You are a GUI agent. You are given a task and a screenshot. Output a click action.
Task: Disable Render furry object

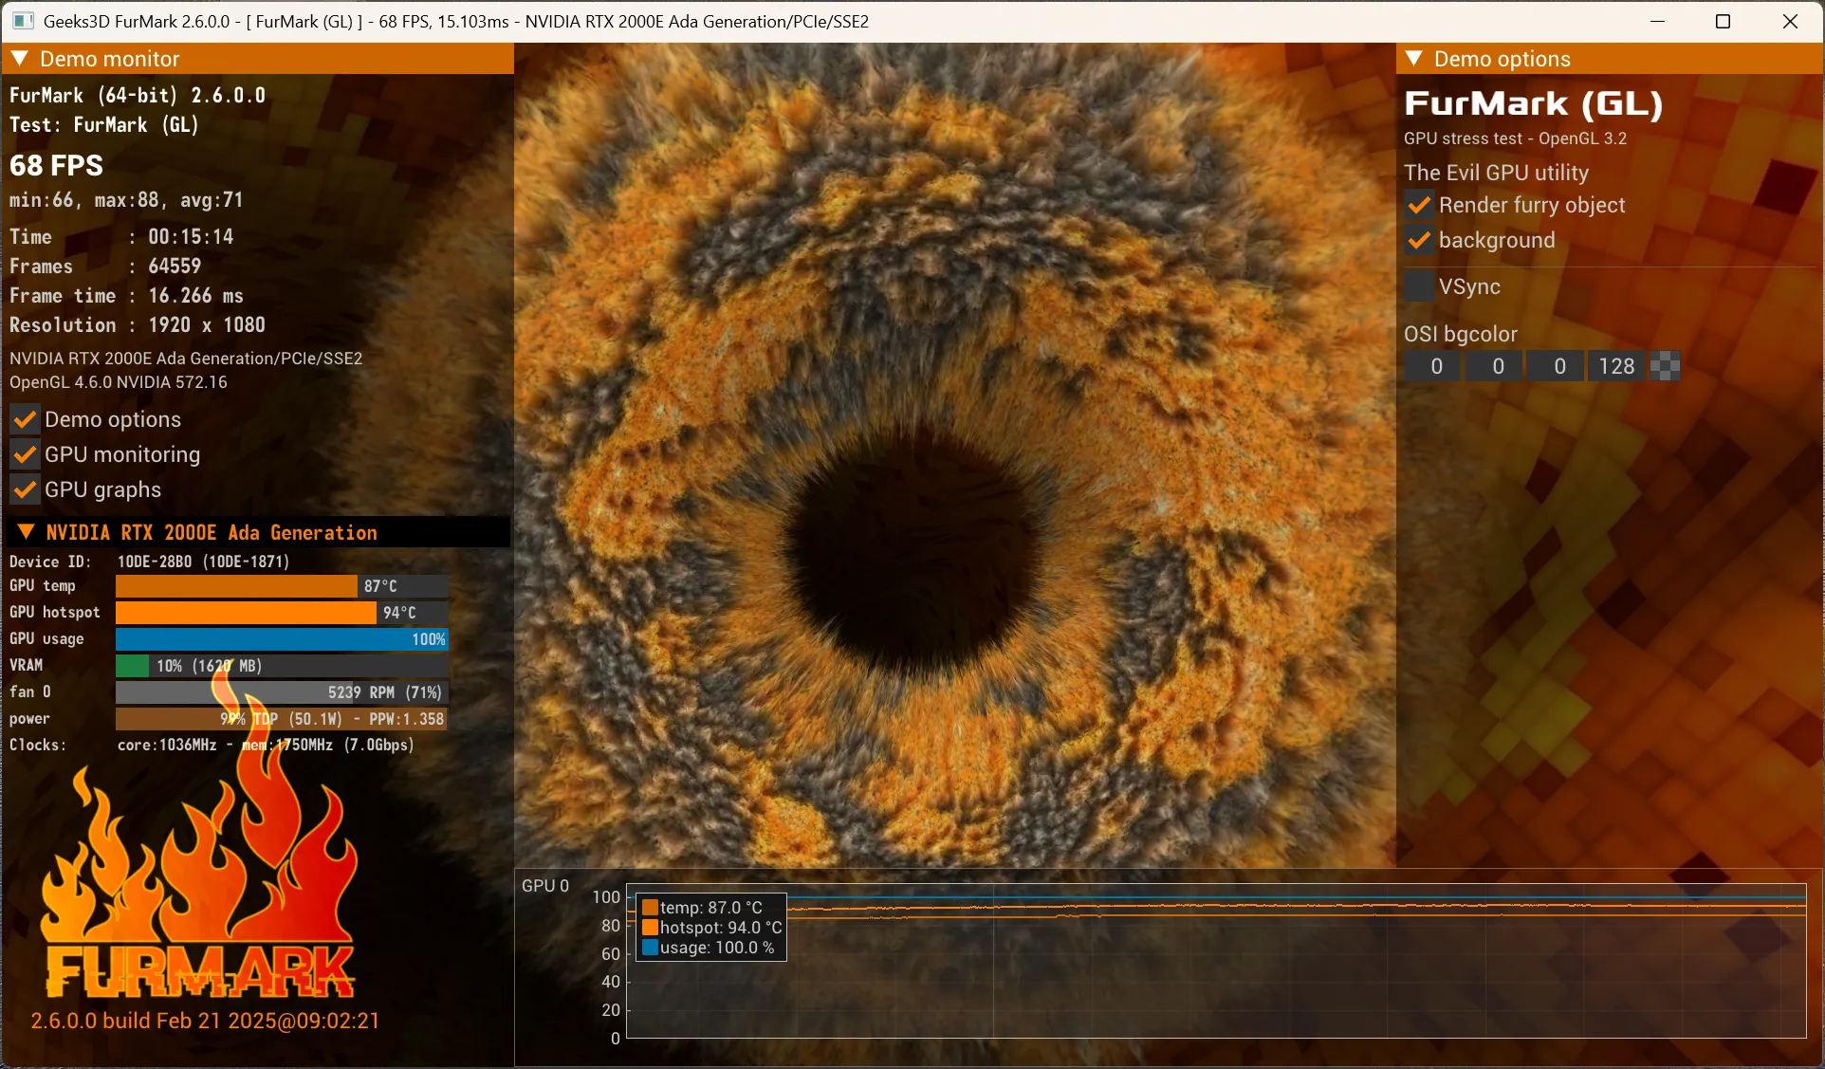(1419, 205)
